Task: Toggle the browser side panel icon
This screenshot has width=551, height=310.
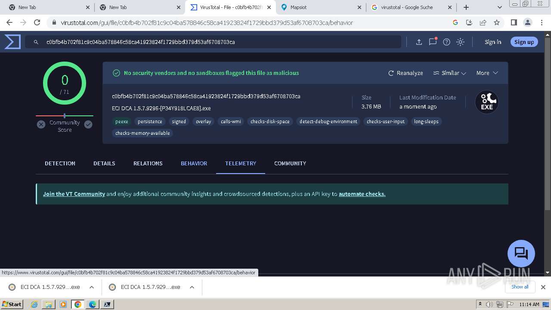Action: pos(514,22)
